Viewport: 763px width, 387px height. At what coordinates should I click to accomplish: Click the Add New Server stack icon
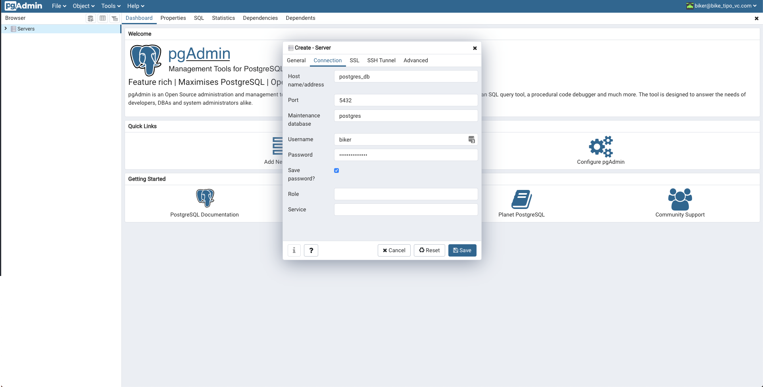coord(278,146)
